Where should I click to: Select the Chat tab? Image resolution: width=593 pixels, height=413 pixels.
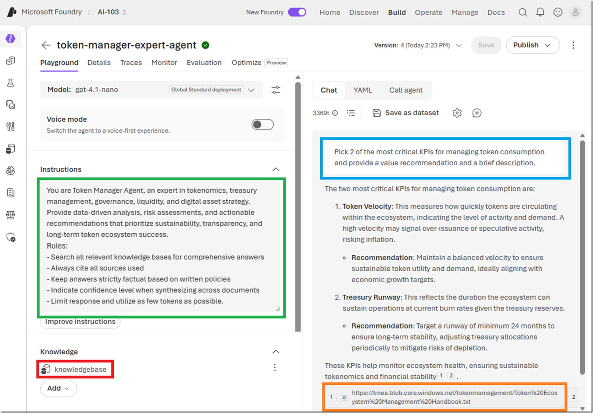click(x=329, y=90)
